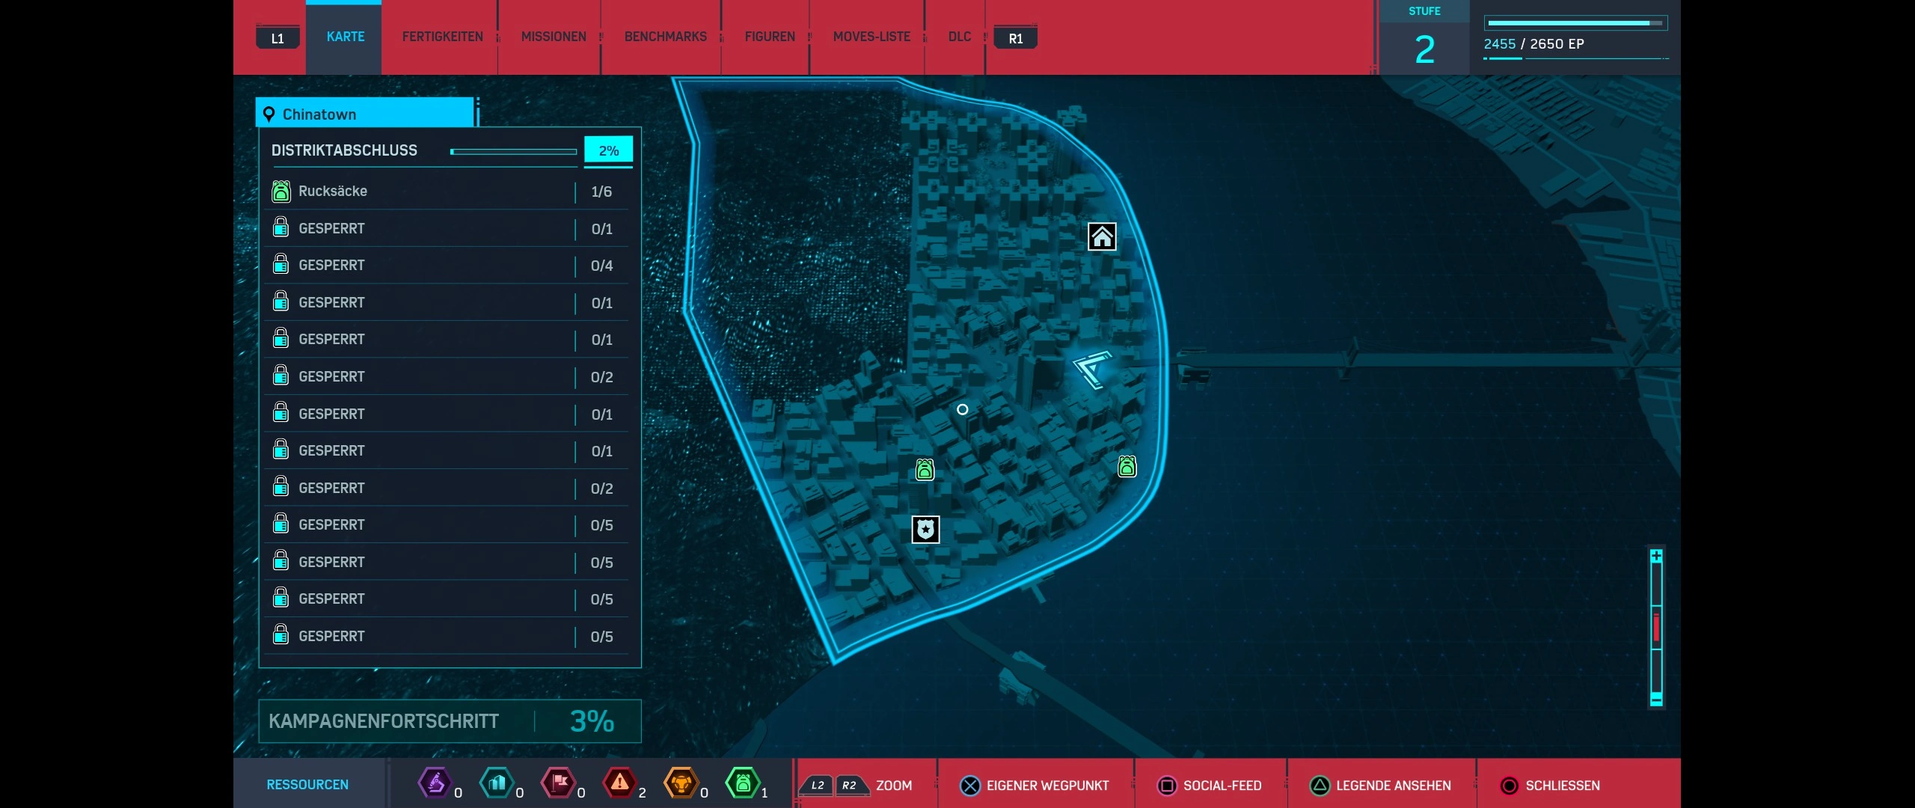This screenshot has height=808, width=1915.
Task: Choose EIGENER WEGPUNKT to set waypoint
Action: (1047, 786)
